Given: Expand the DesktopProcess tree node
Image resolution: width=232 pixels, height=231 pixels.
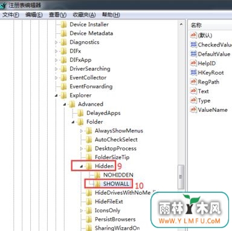Looking at the screenshot, I should pos(82,149).
